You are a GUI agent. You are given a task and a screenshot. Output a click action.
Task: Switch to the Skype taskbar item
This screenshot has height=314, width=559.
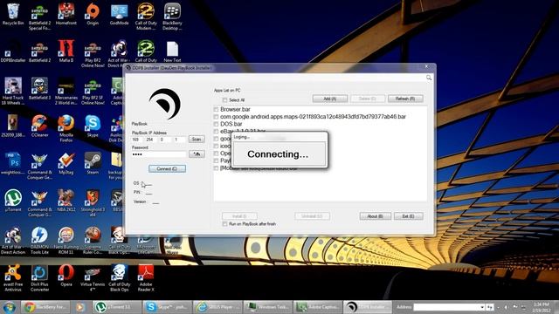167,307
